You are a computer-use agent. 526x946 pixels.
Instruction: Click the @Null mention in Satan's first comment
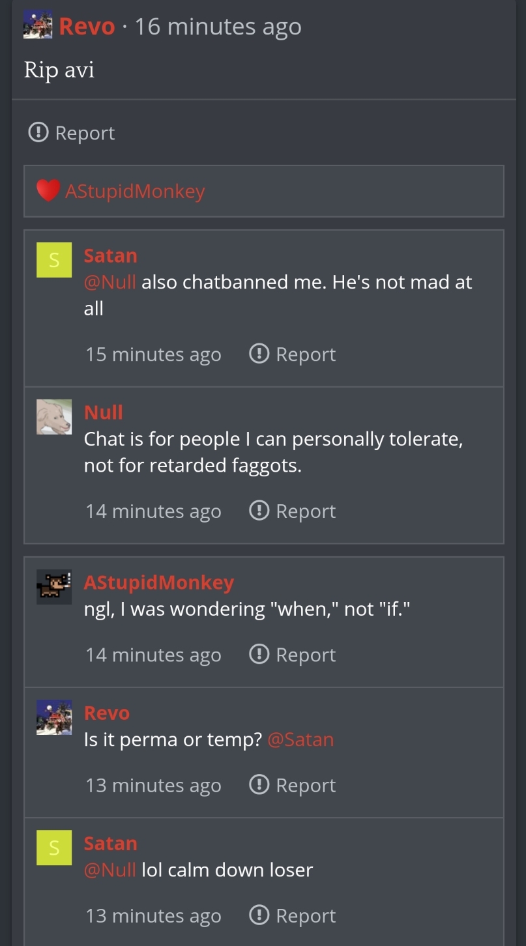tap(110, 282)
